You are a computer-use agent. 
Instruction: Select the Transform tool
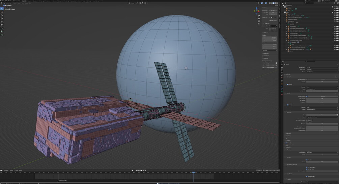pyautogui.click(x=2, y=25)
